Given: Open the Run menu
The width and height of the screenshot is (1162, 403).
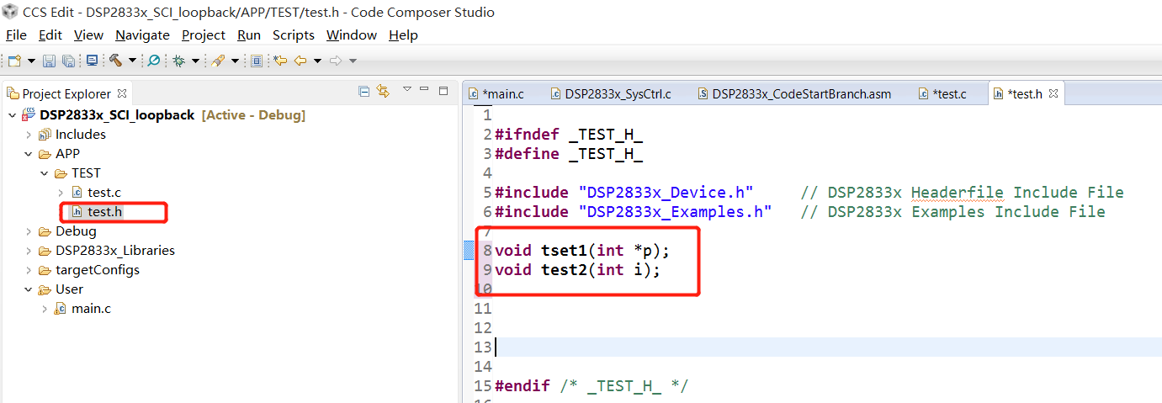Looking at the screenshot, I should click(249, 34).
